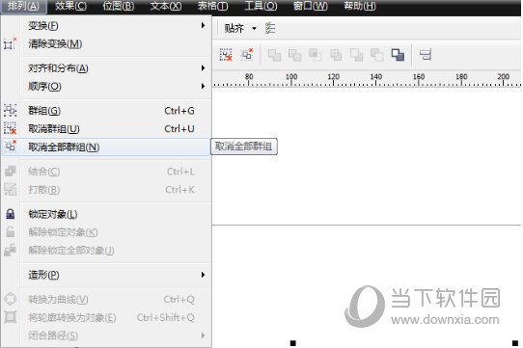Screen dimensions: 523x348
Task: Open the 窗口(W) menu
Action: coord(310,6)
